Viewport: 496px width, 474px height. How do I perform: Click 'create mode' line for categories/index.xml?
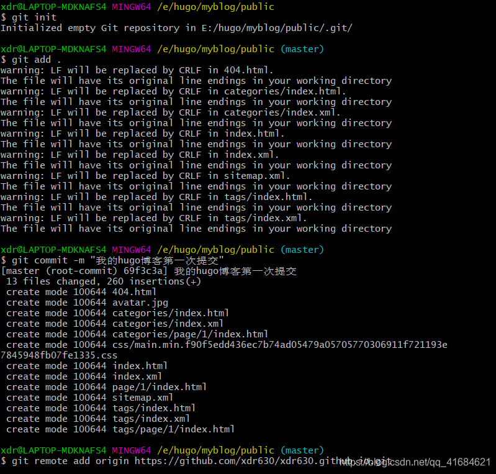coord(115,324)
